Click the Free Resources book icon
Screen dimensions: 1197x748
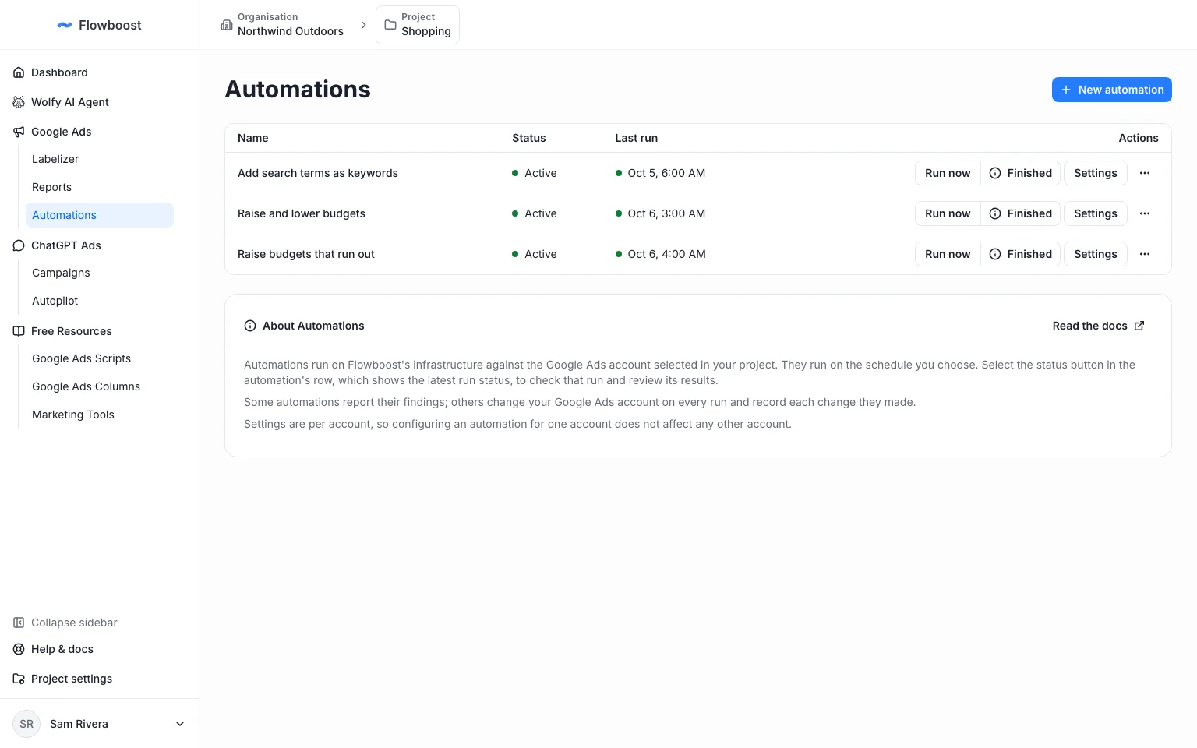click(19, 331)
